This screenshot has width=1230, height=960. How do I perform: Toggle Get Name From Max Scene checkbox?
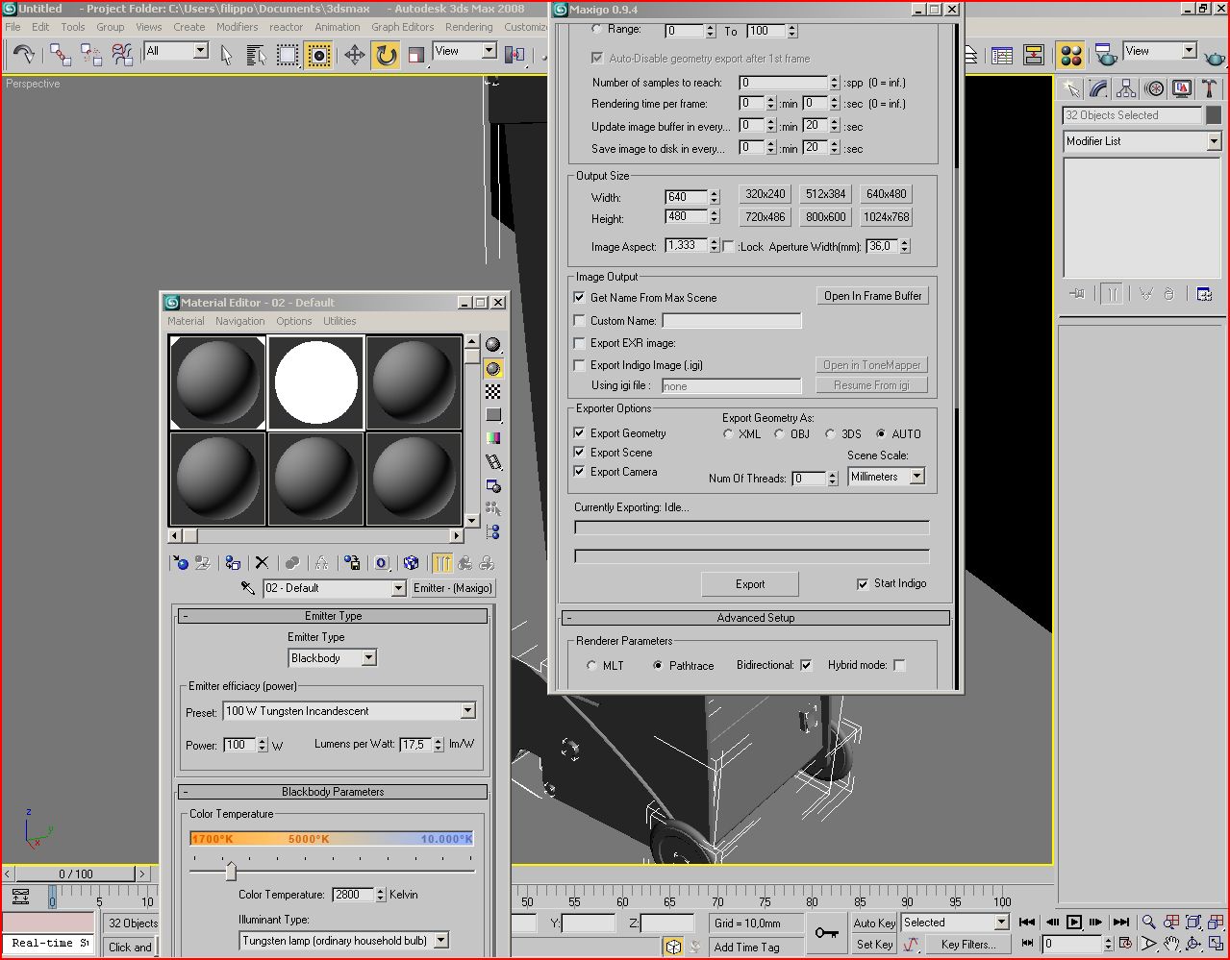coord(579,298)
